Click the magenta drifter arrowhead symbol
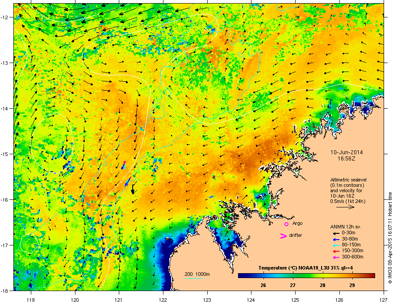Screen dimensions: 393x304 click(x=283, y=236)
